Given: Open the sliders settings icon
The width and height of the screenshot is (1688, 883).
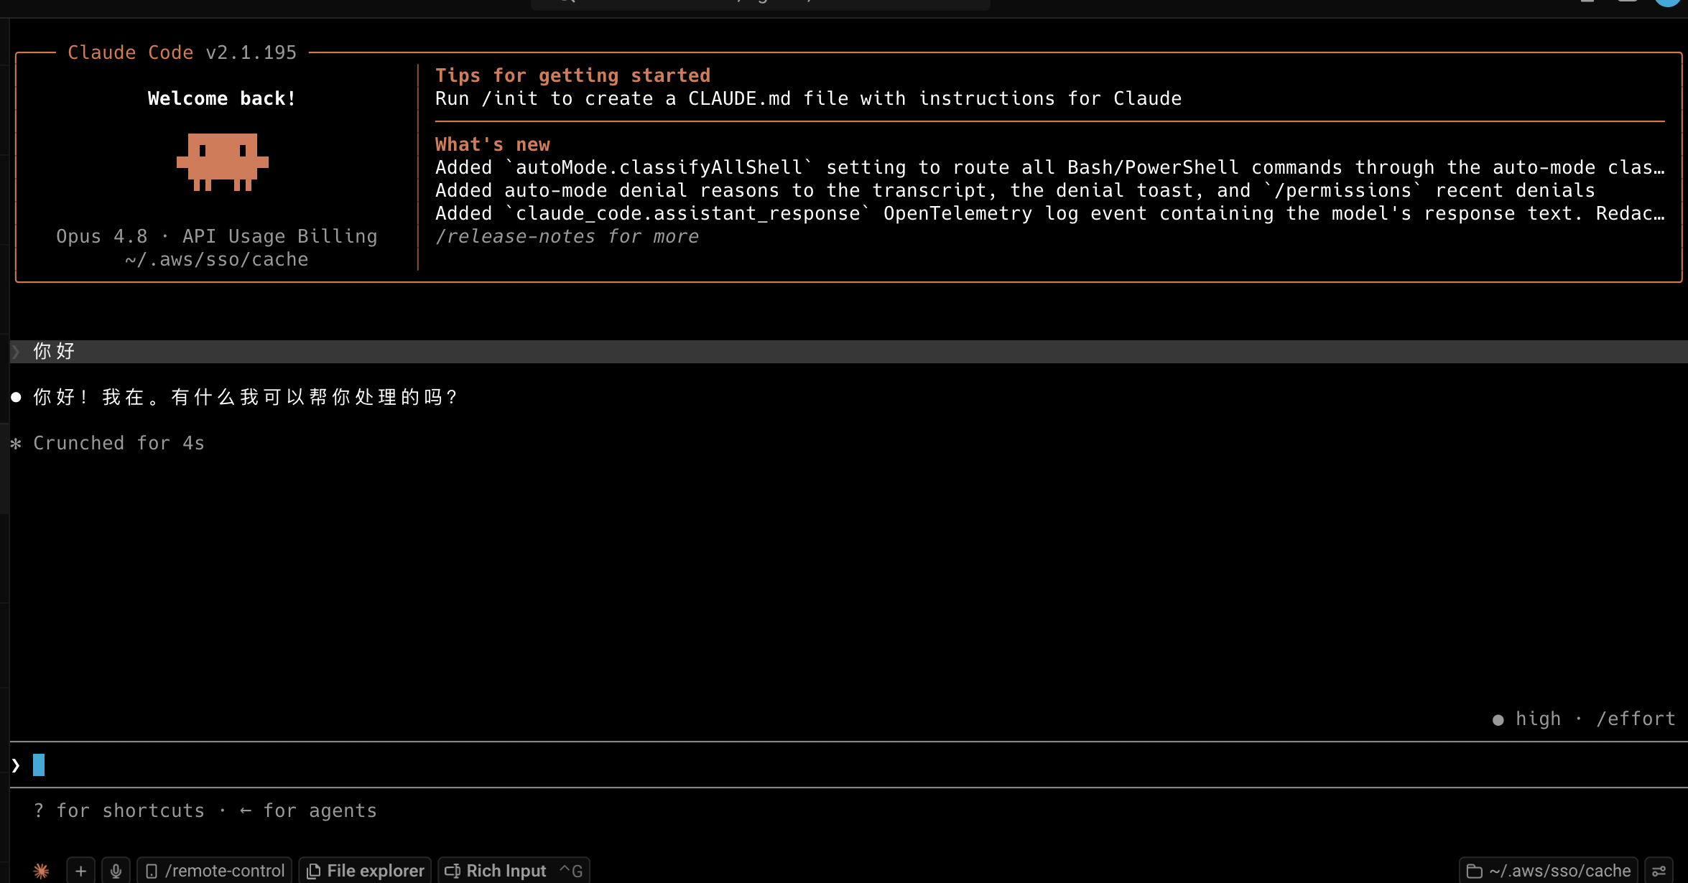Looking at the screenshot, I should (x=1659, y=871).
